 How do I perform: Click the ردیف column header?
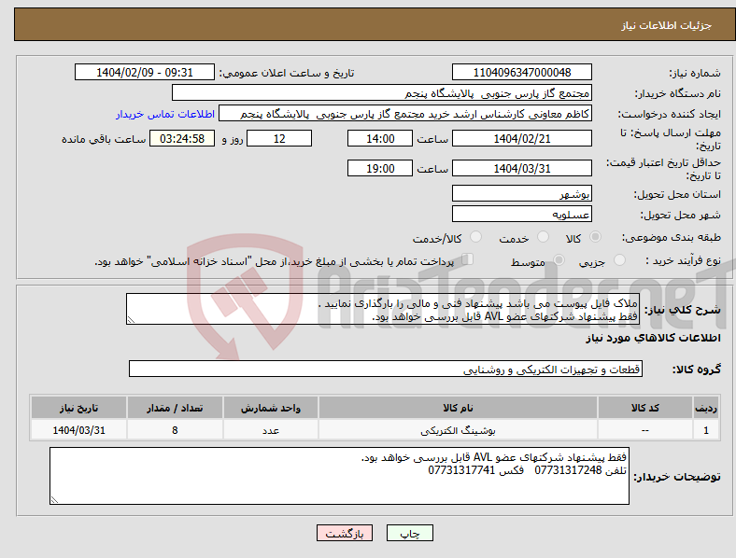706,408
